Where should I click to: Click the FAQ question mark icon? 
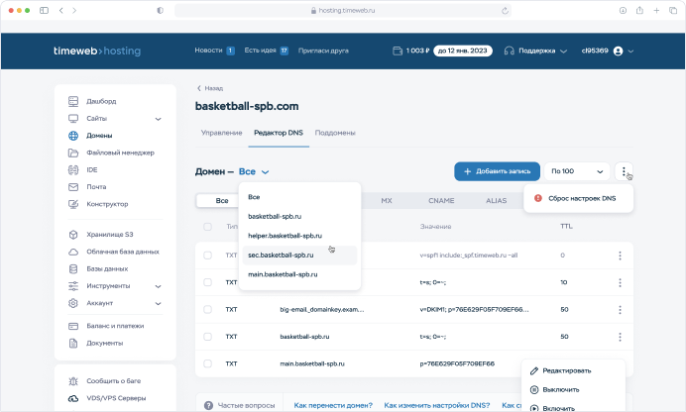click(x=209, y=405)
